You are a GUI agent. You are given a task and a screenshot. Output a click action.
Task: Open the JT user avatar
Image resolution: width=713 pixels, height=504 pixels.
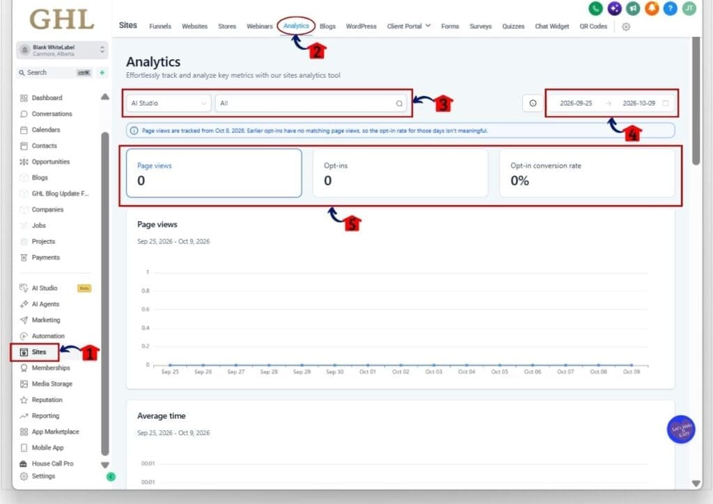click(689, 8)
